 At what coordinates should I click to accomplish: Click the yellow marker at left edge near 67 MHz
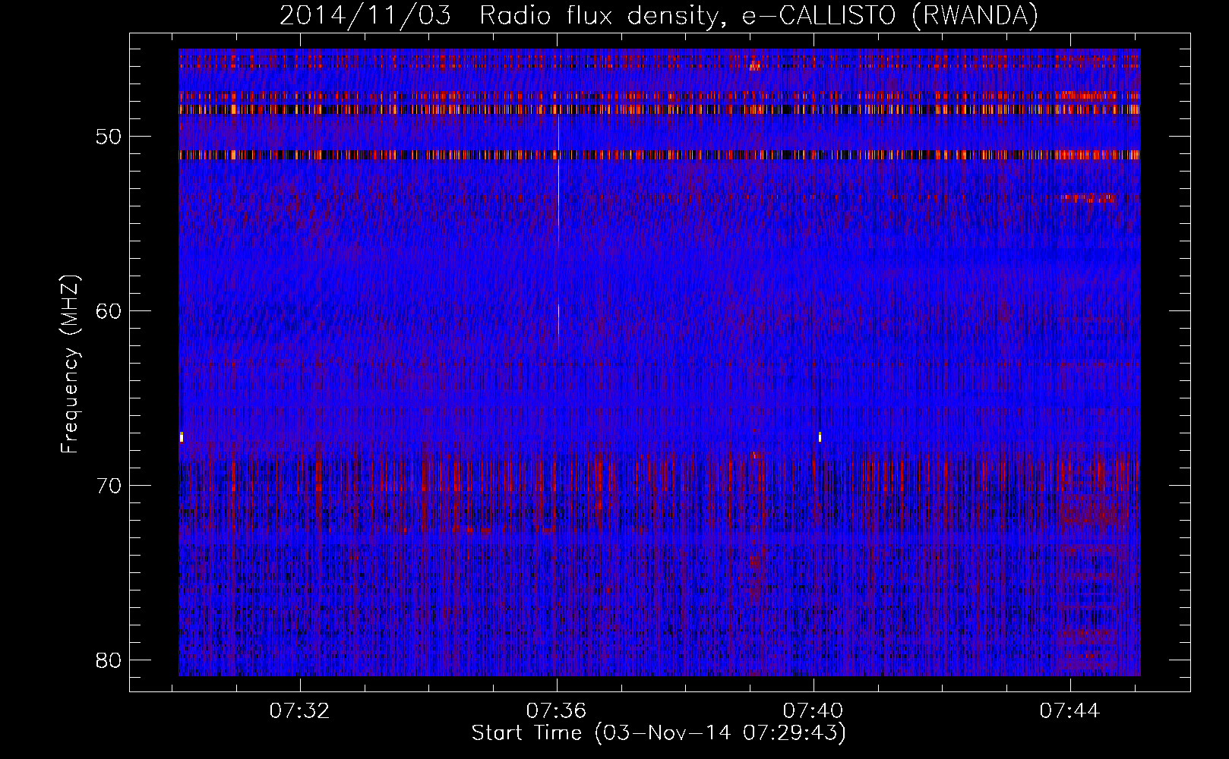[x=181, y=436]
